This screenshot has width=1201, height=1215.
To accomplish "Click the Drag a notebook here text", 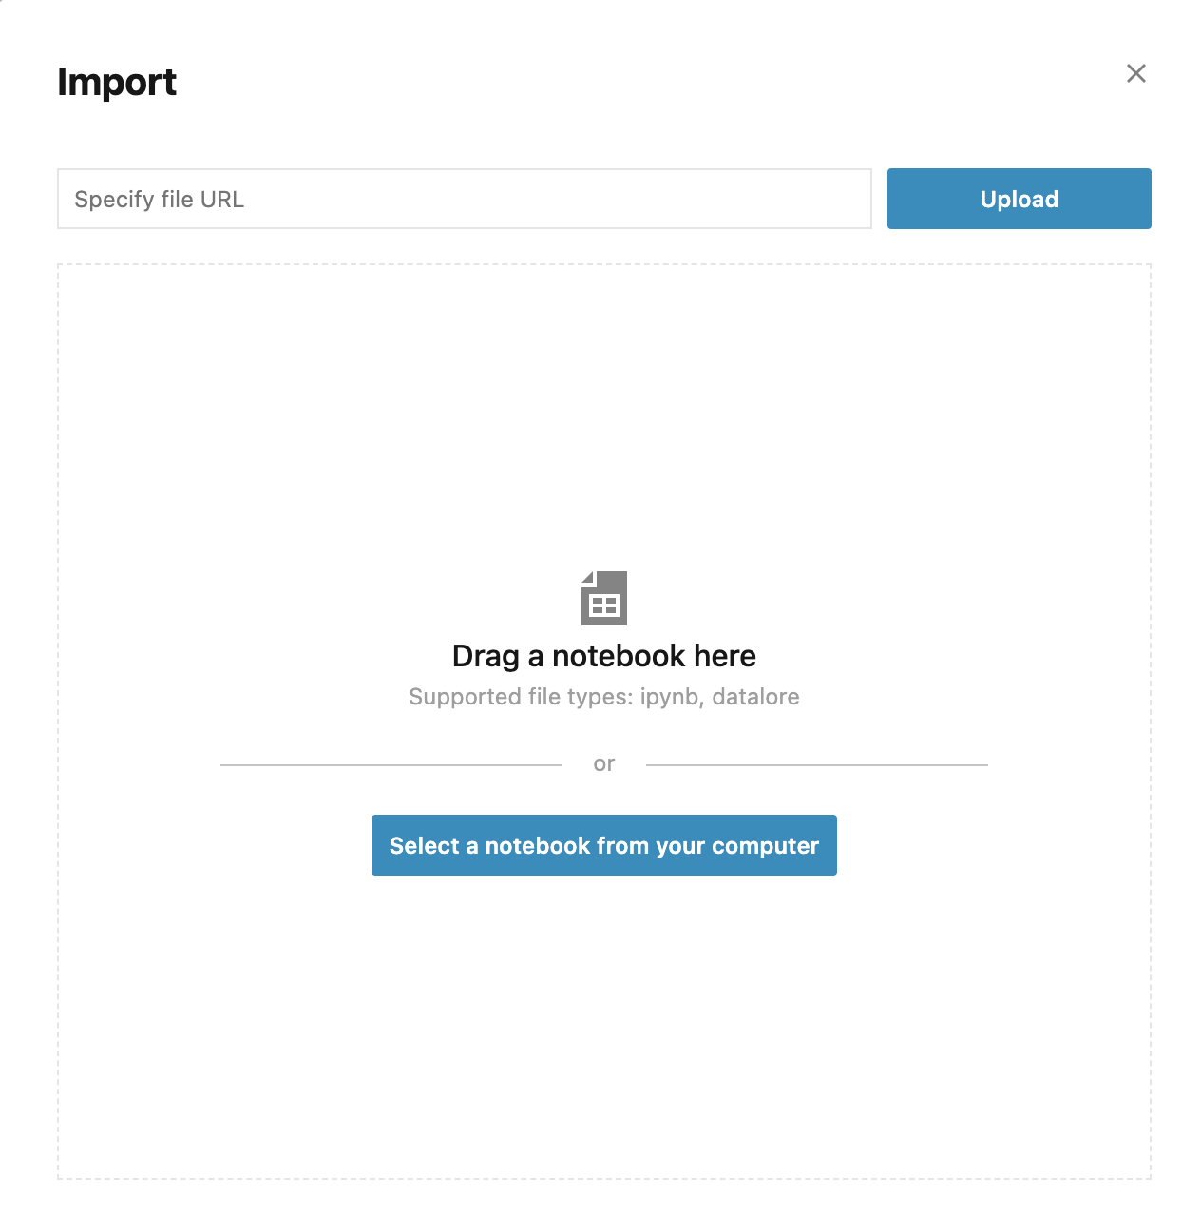I will point(603,655).
